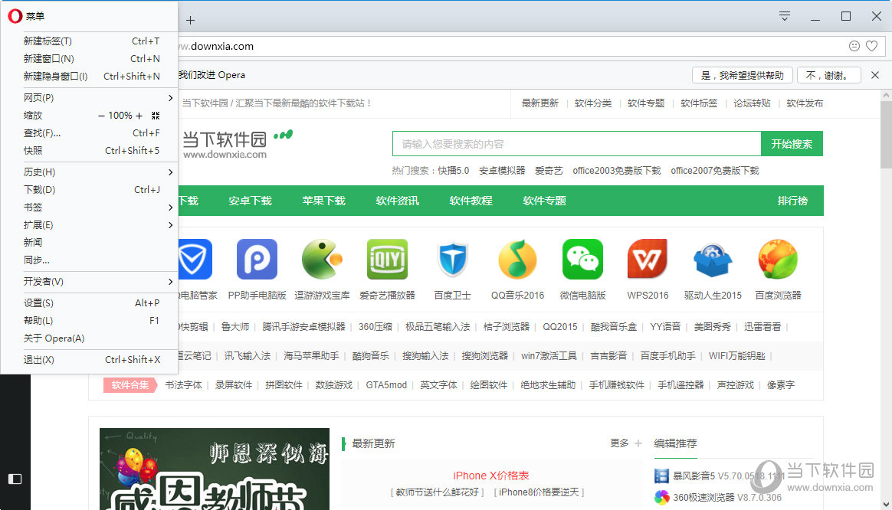Image resolution: width=892 pixels, height=510 pixels.
Task: Click the 360极速浏览器 list icon
Action: point(661,498)
